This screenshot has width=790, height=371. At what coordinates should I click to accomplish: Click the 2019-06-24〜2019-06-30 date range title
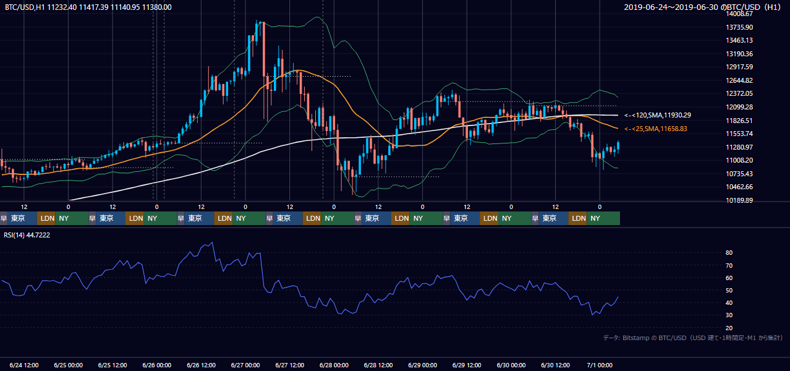(703, 7)
